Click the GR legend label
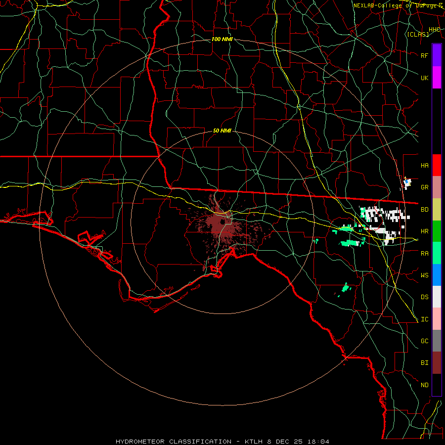Image resolution: width=445 pixels, height=445 pixels. (425, 187)
